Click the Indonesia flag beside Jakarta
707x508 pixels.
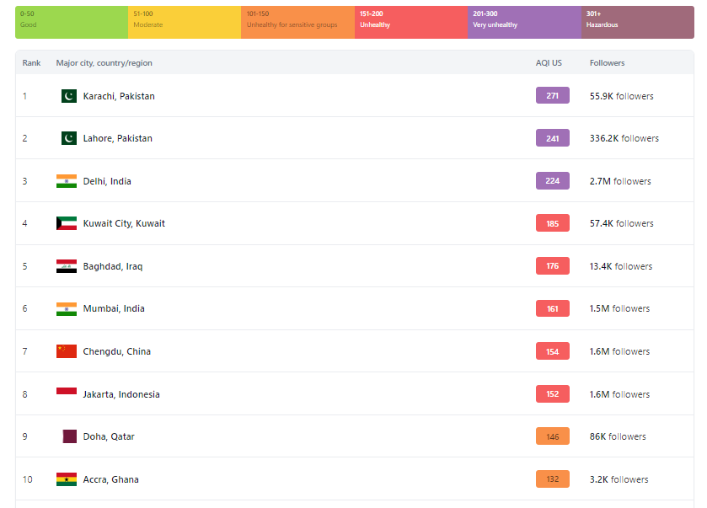click(67, 393)
